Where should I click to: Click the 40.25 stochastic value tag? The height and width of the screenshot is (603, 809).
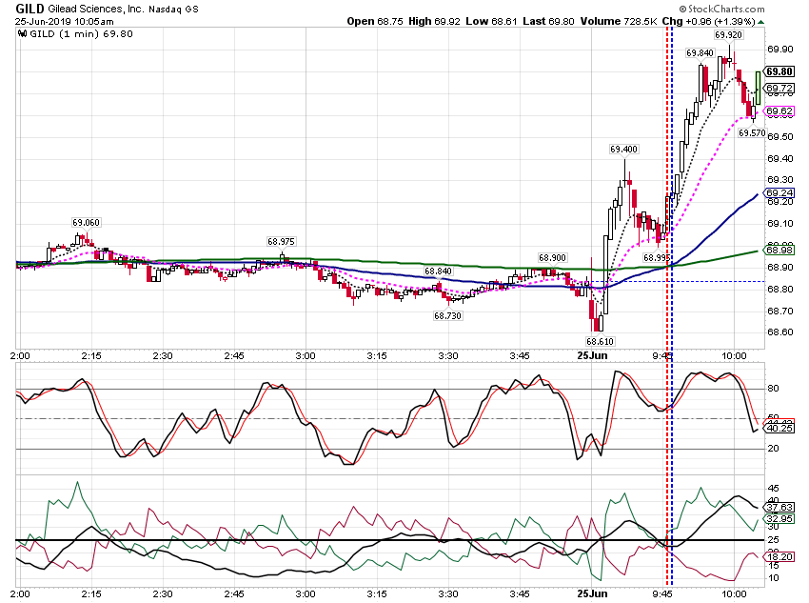[x=779, y=429]
